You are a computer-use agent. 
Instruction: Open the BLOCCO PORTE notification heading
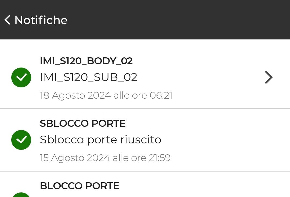click(x=79, y=186)
